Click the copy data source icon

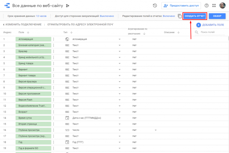pyautogui.click(x=180, y=16)
